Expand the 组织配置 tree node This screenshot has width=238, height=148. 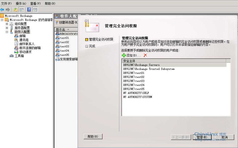coord(7,24)
